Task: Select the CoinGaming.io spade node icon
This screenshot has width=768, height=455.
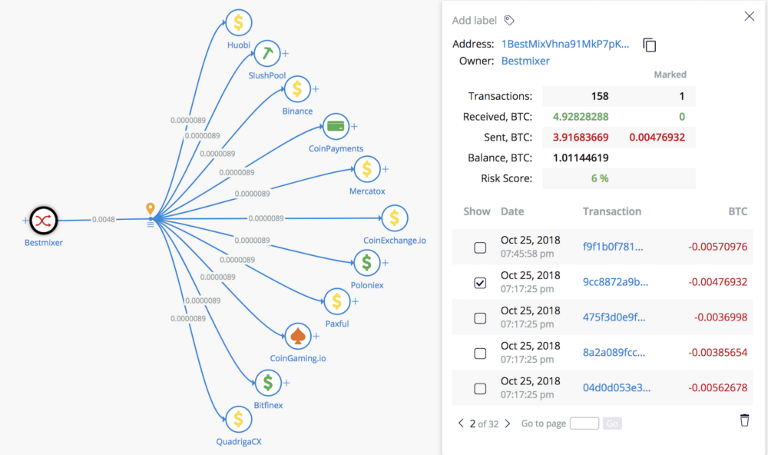Action: coord(297,336)
